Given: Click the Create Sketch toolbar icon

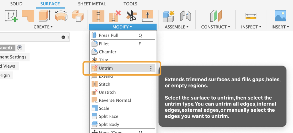Looking at the screenshot, I should click(11, 16).
